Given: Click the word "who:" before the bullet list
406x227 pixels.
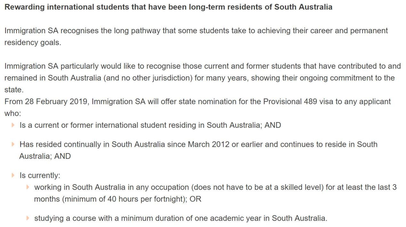Looking at the screenshot, I should pos(12,113).
